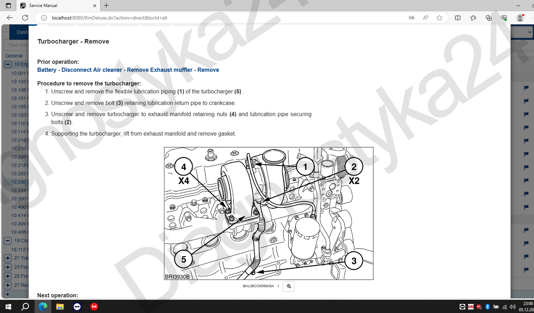Viewport: 534px width, 313px height.
Task: Click the 'Turbocharger - Remove' heading
Action: [73, 41]
